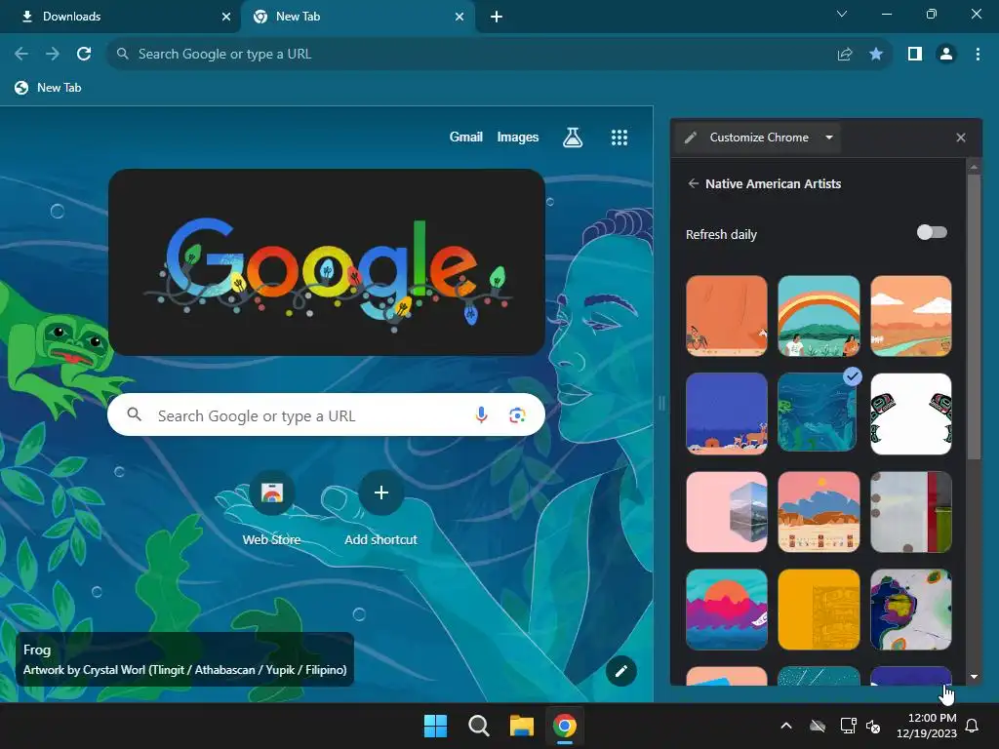Select the yellow formline pattern thumbnail
Image resolution: width=999 pixels, height=749 pixels.
point(819,611)
